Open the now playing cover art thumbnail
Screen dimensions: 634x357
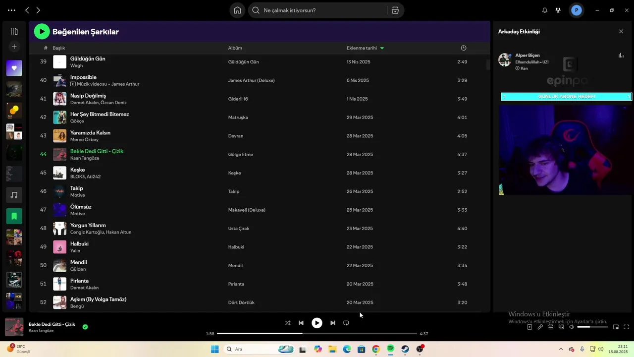14,327
